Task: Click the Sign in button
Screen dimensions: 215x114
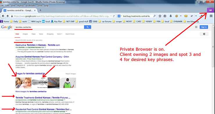Action: (x=204, y=27)
